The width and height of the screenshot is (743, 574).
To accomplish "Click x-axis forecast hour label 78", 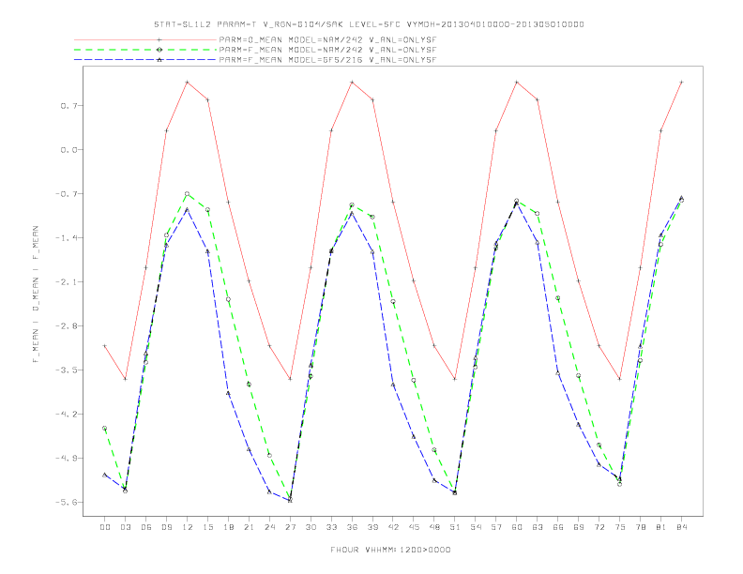I will click(x=640, y=527).
